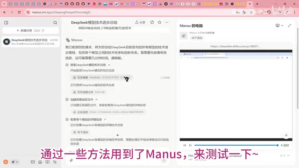
Task: Click the Manus logo in chat
Action: (x=68, y=40)
